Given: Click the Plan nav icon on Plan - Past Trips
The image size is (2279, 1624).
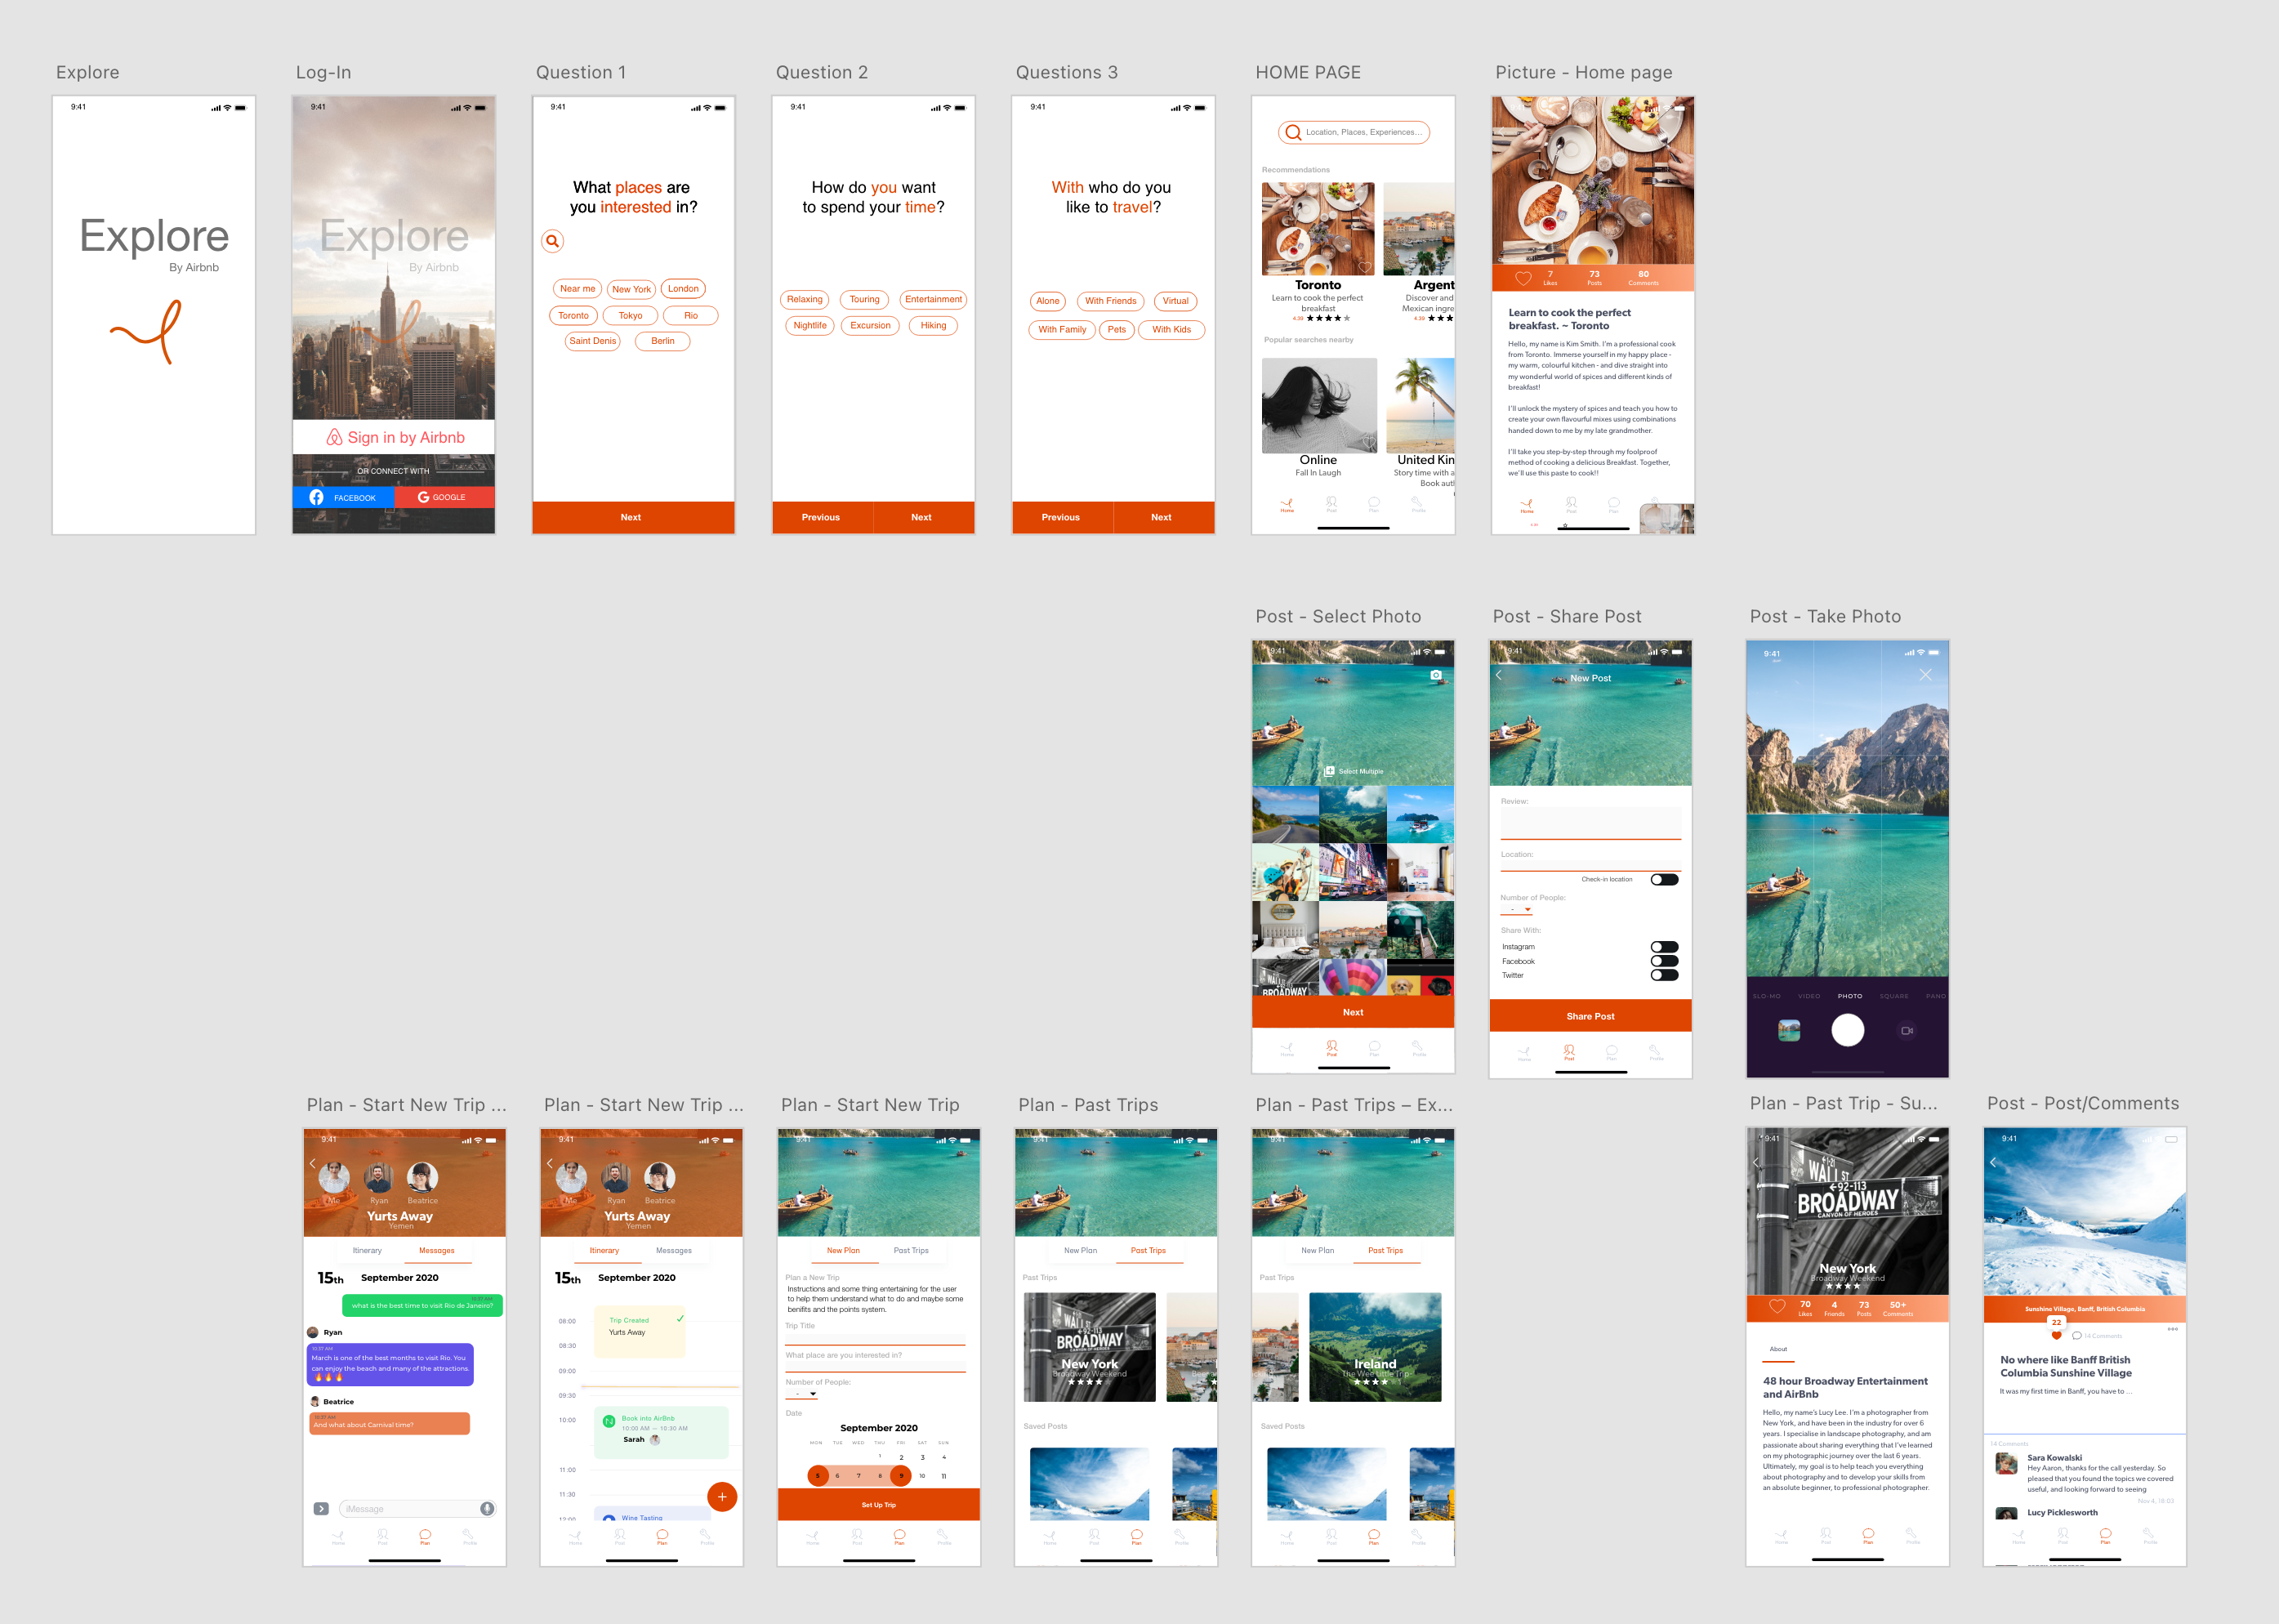Looking at the screenshot, I should [x=1136, y=1536].
